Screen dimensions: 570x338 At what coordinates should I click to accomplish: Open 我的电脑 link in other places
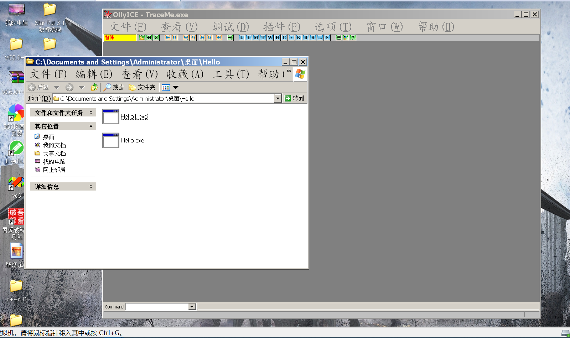[55, 162]
